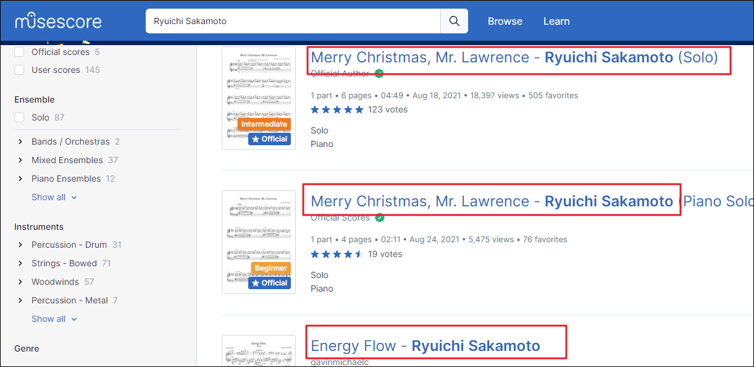Image resolution: width=754 pixels, height=367 pixels.
Task: Expand Bands / Orchestras category
Action: (x=20, y=141)
